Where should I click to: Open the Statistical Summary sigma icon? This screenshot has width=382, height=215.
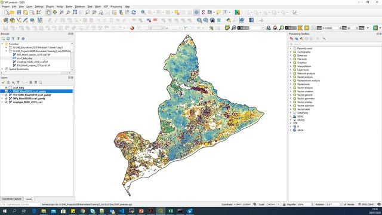click(203, 13)
